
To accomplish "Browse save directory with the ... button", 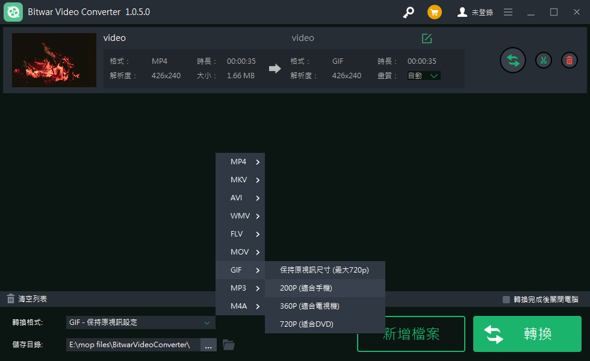I will 208,345.
